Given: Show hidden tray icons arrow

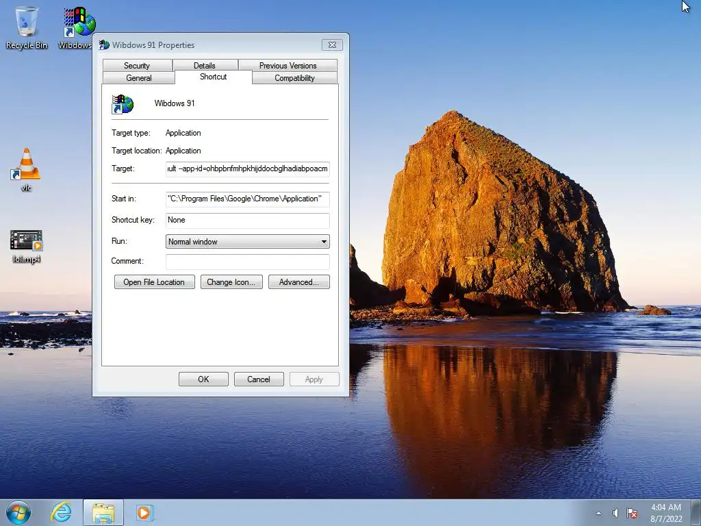Looking at the screenshot, I should (598, 513).
